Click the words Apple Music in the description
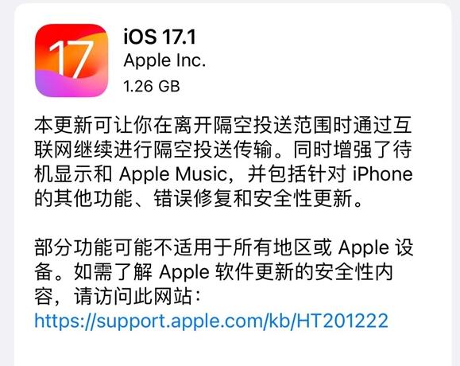 point(173,174)
